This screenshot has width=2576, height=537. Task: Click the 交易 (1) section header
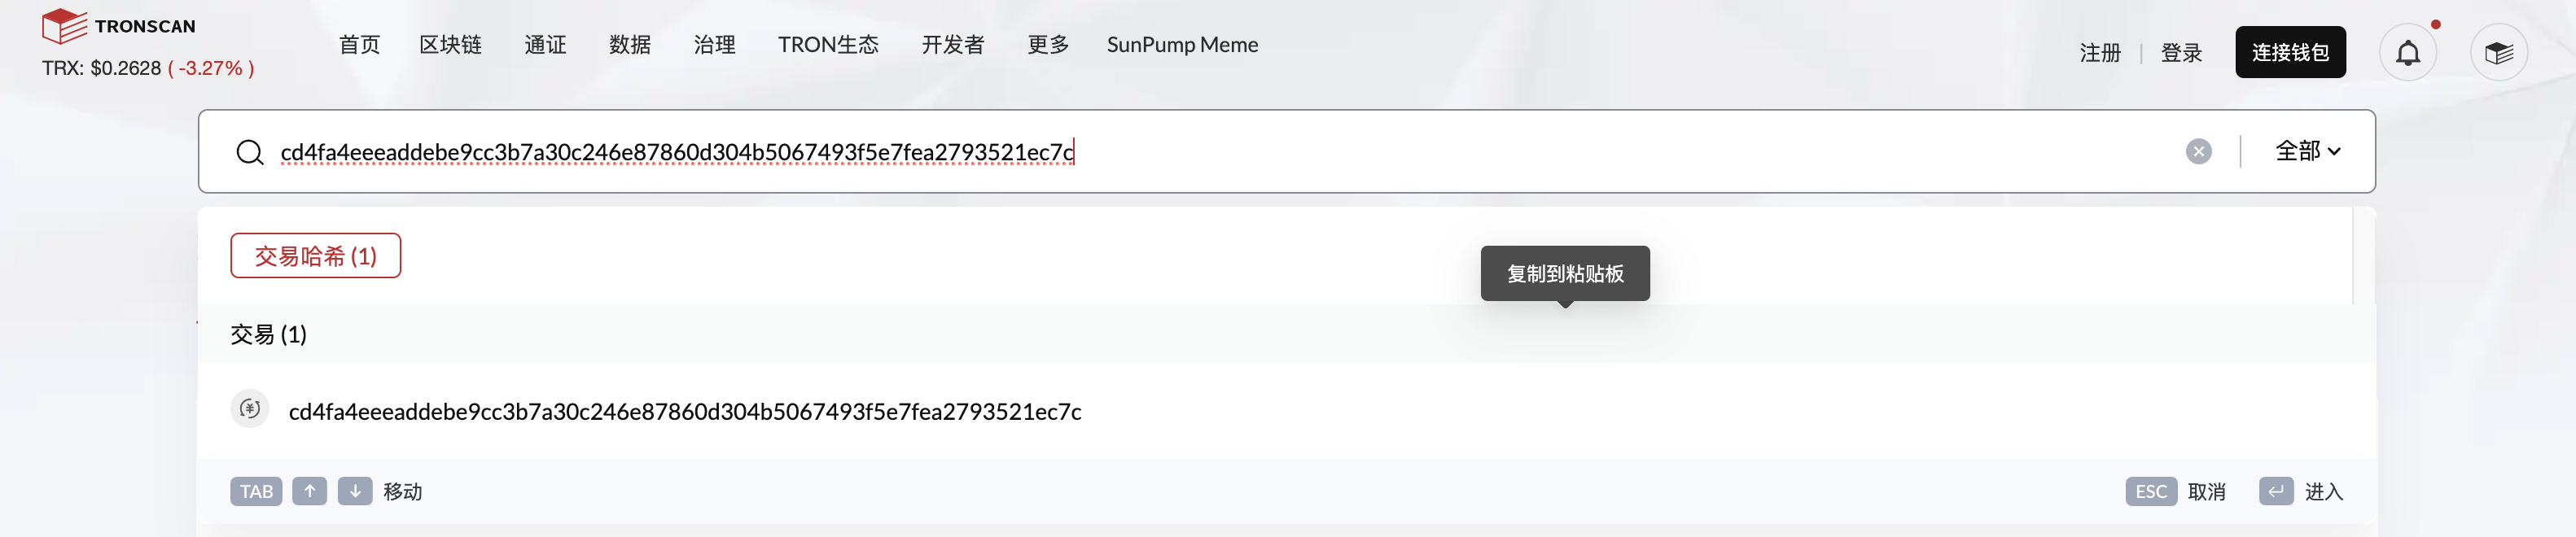point(269,334)
